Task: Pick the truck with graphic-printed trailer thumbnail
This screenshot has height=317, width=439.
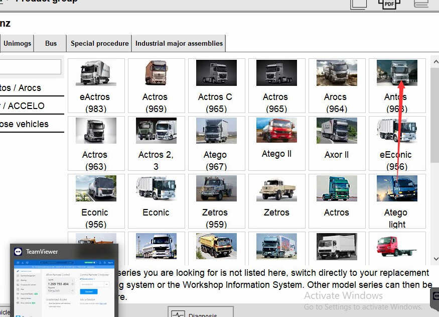Action: tap(276, 246)
